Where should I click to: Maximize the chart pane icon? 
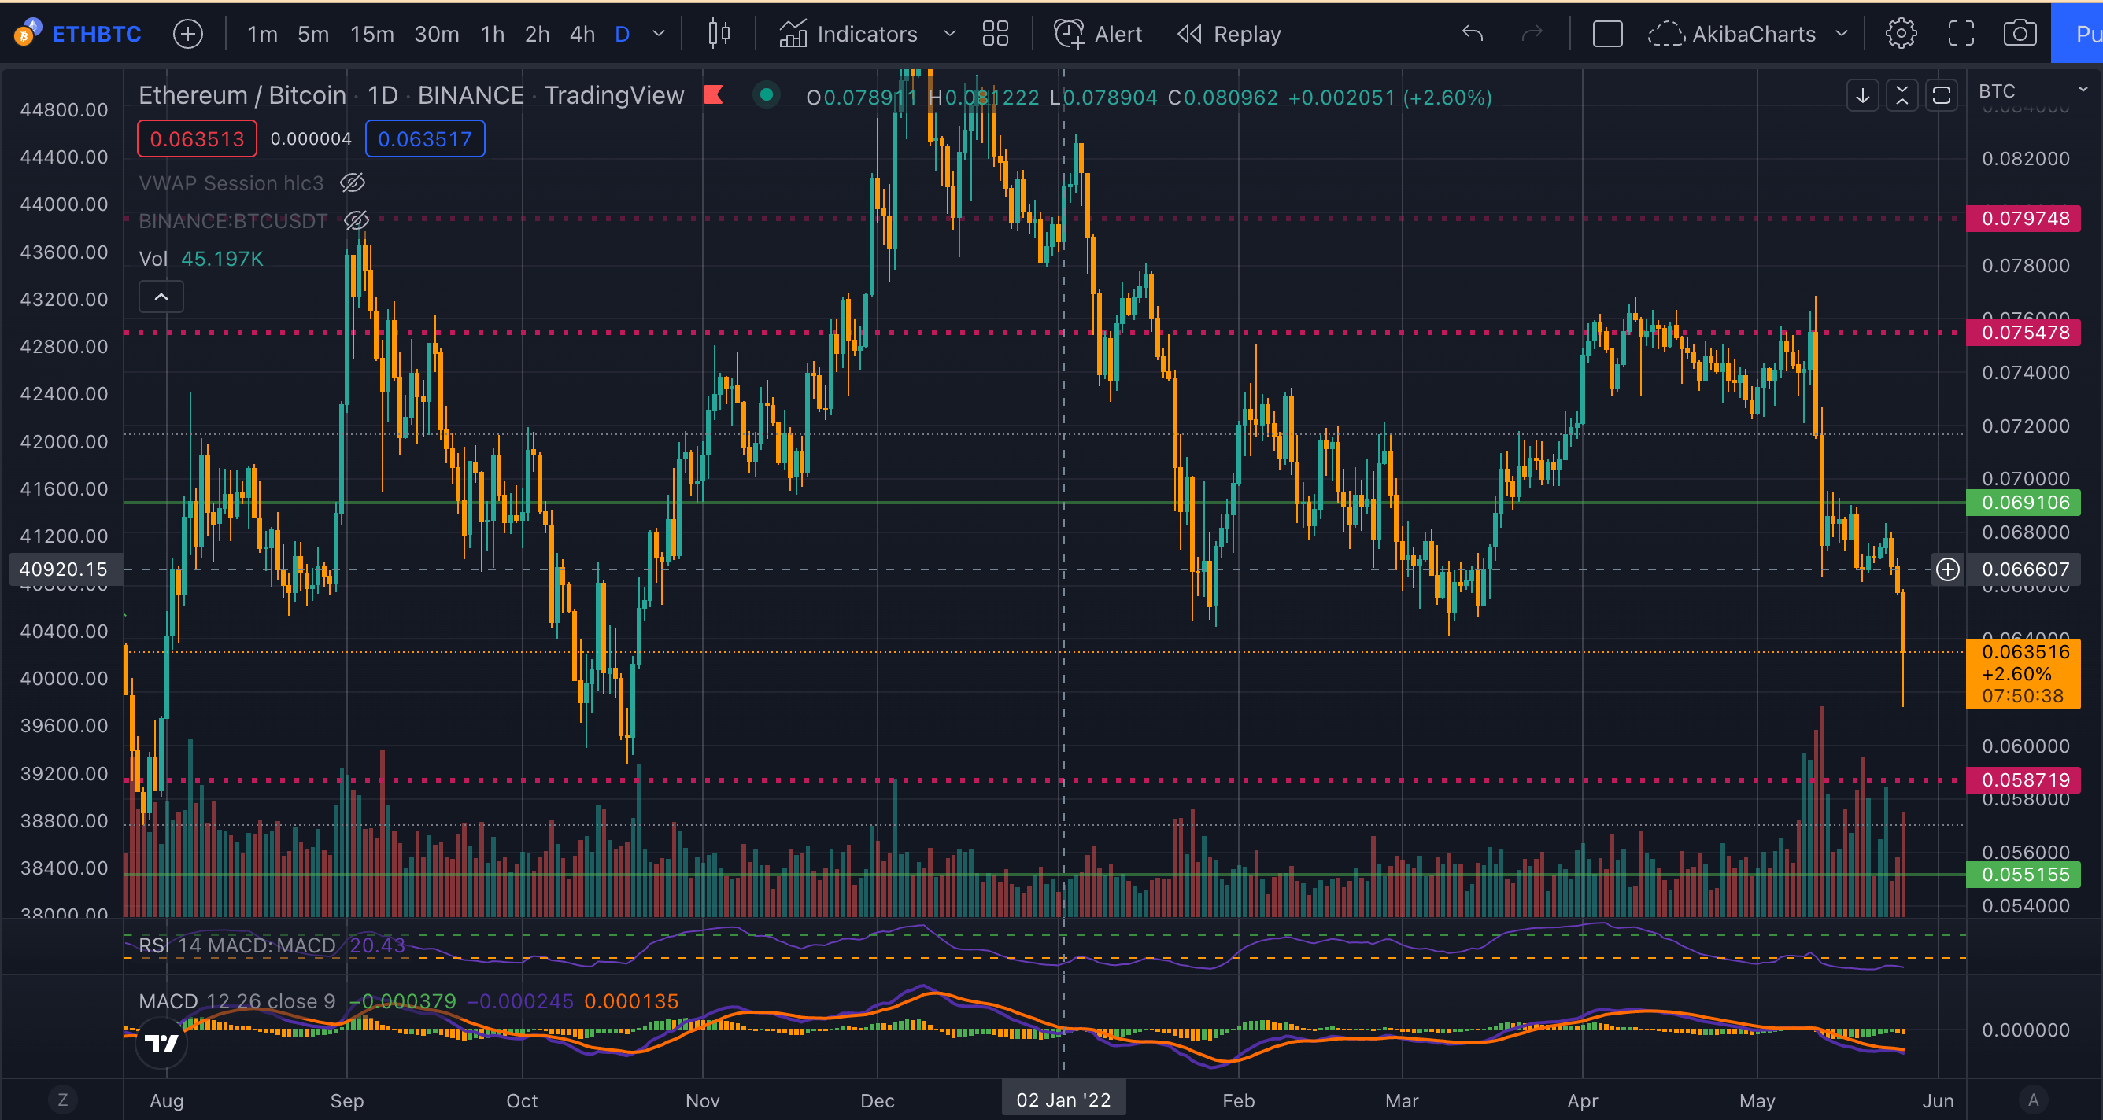coord(1942,95)
